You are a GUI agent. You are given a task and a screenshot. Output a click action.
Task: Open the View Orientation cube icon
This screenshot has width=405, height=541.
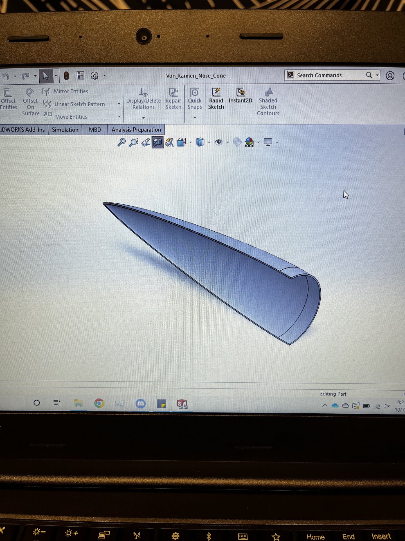181,142
